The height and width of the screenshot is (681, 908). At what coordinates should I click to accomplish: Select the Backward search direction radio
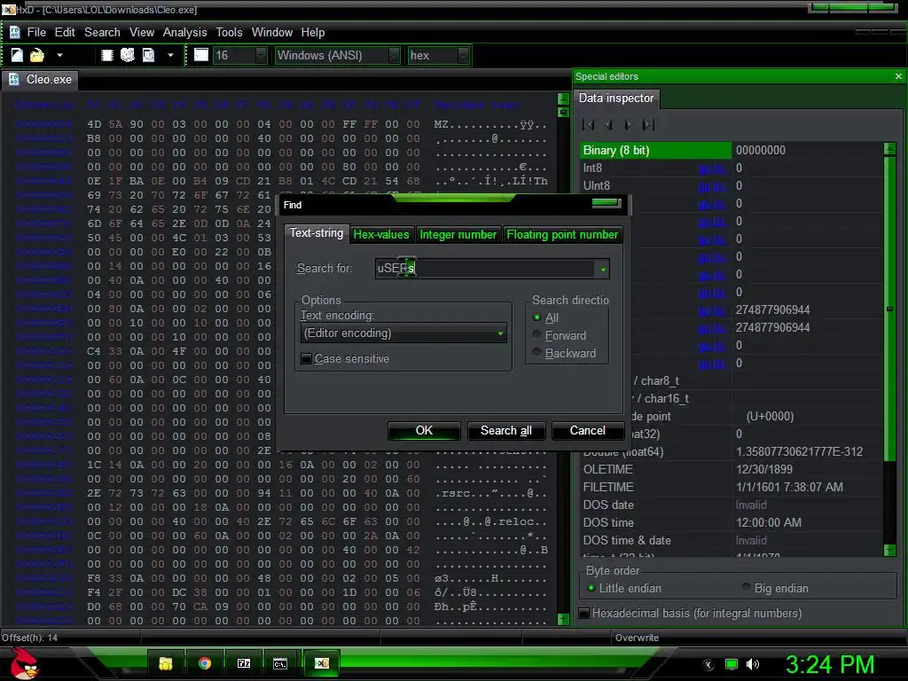536,352
